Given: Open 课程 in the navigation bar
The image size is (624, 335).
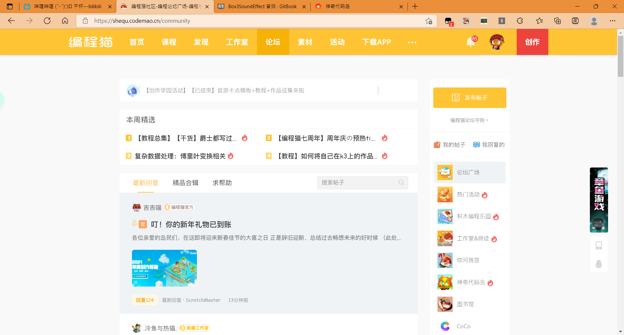Looking at the screenshot, I should (169, 42).
